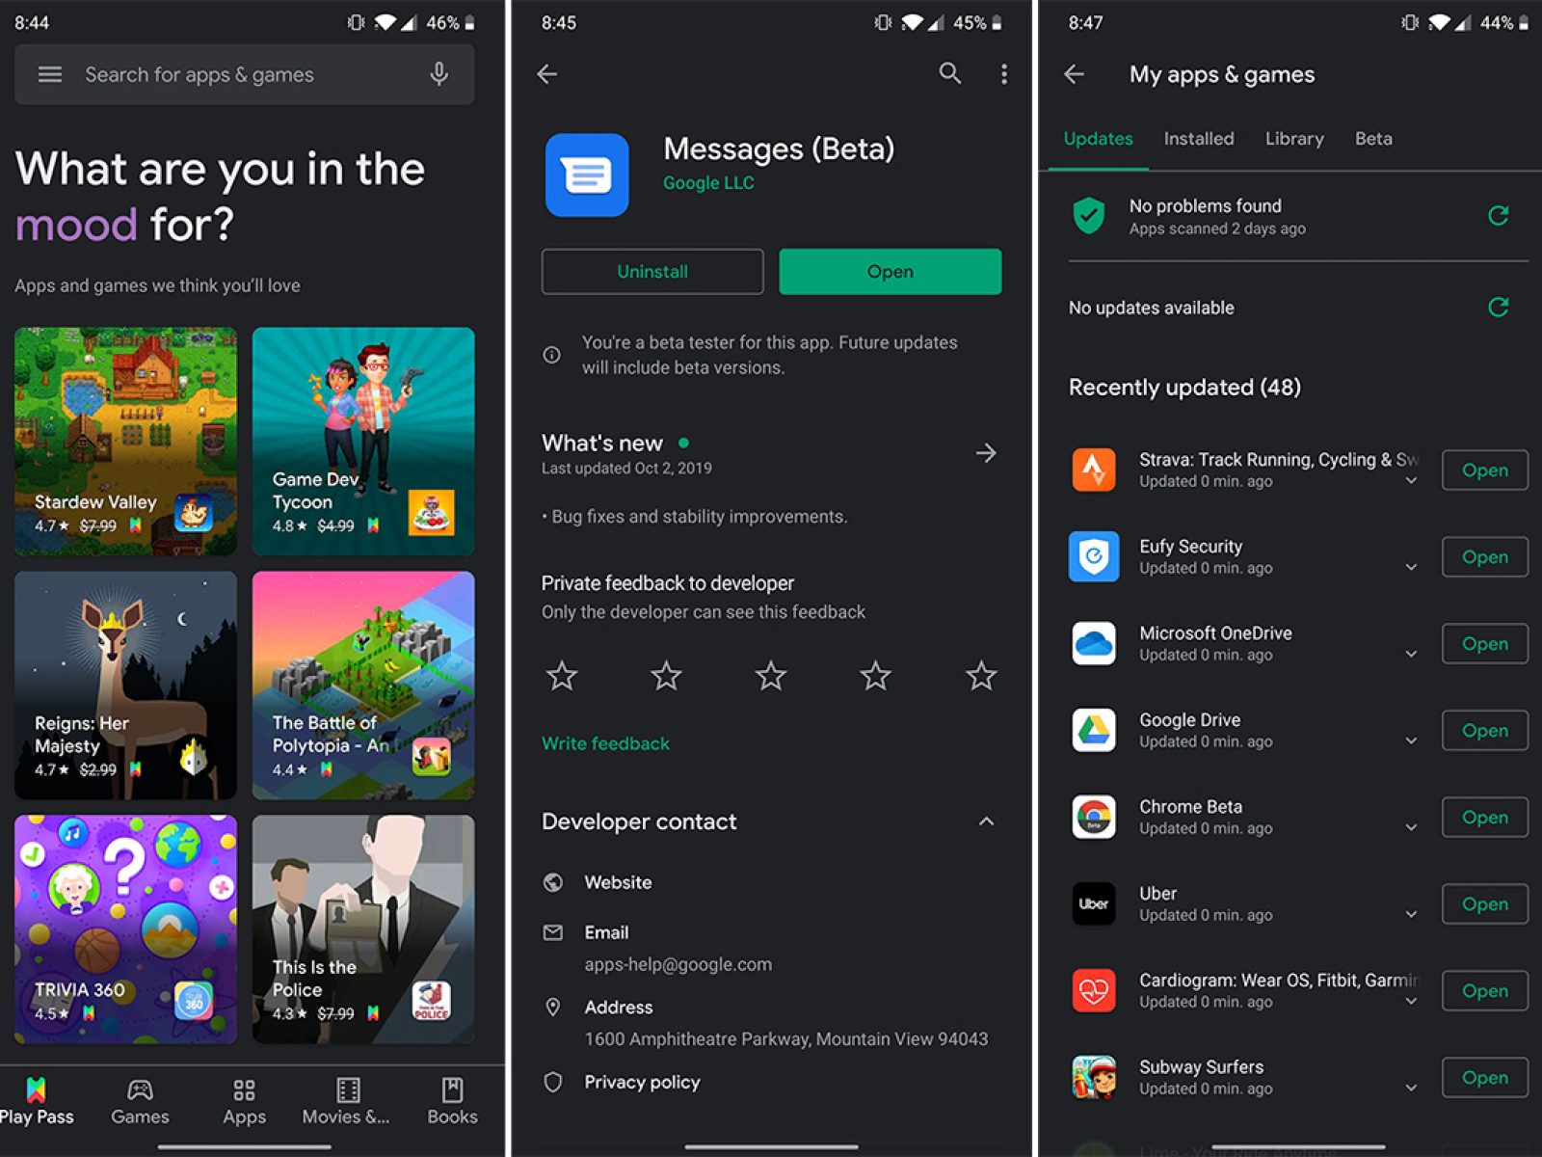
Task: Expand the Strava update details chevron
Action: [x=1411, y=481]
